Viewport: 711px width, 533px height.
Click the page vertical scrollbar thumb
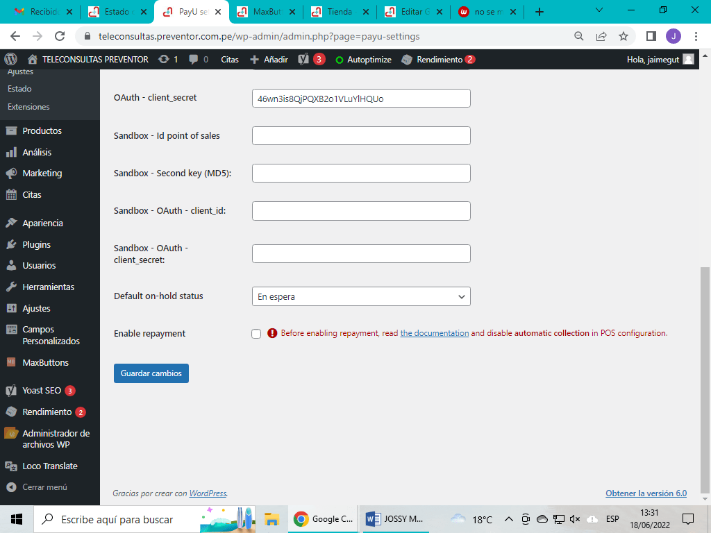click(x=705, y=380)
